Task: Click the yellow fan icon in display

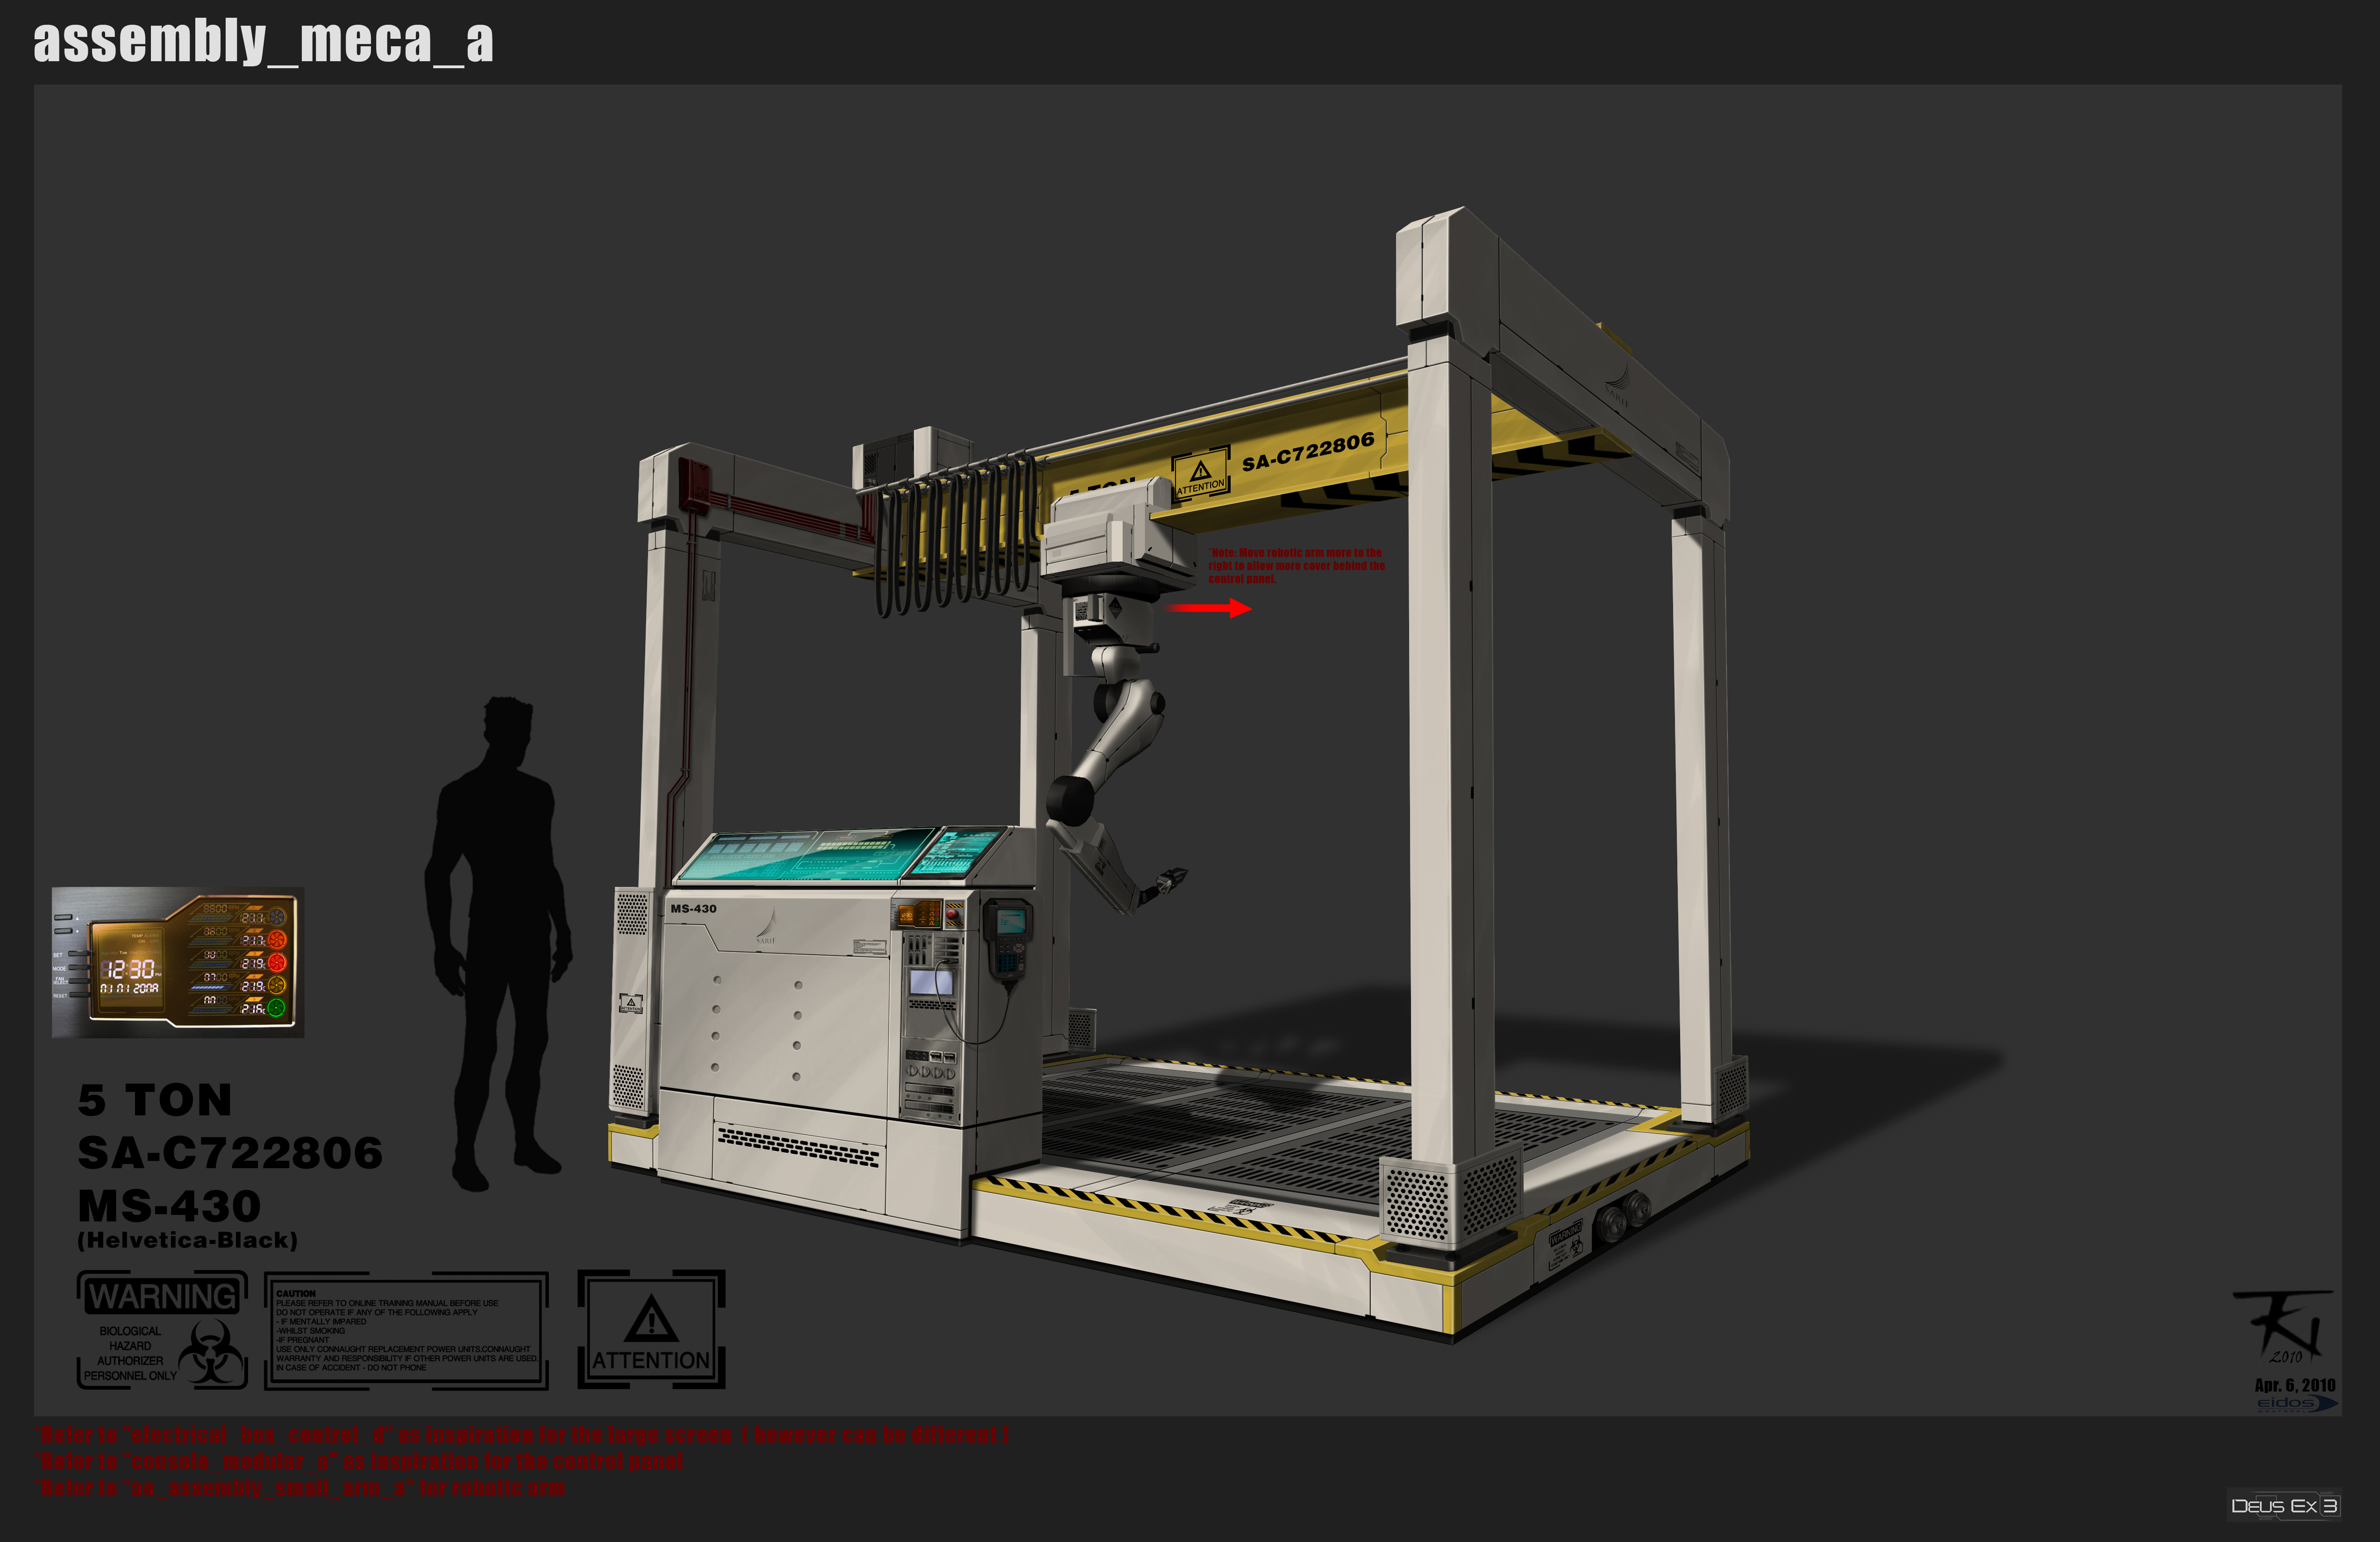Action: click(x=277, y=985)
